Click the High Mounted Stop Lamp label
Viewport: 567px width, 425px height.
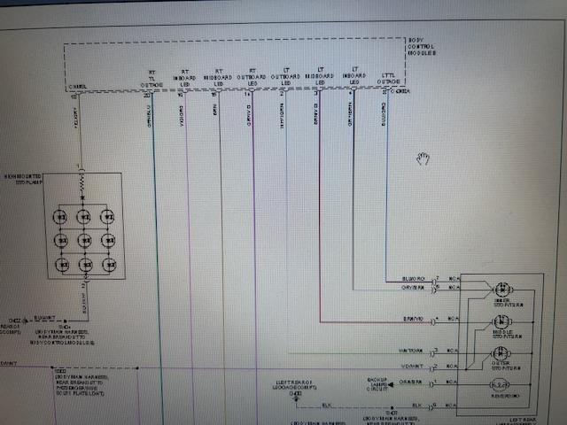pos(24,179)
